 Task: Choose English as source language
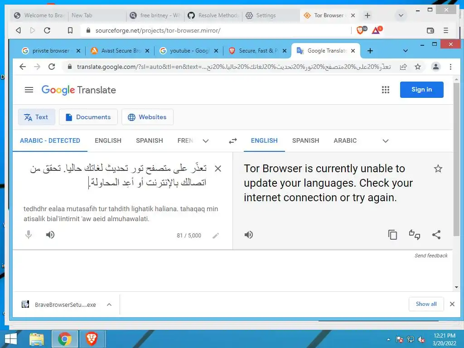point(108,140)
